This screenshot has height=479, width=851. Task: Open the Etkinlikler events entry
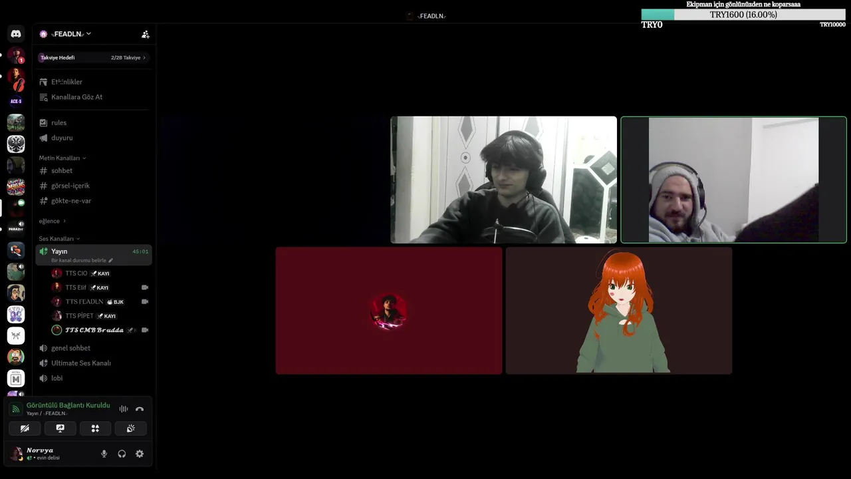pyautogui.click(x=94, y=82)
